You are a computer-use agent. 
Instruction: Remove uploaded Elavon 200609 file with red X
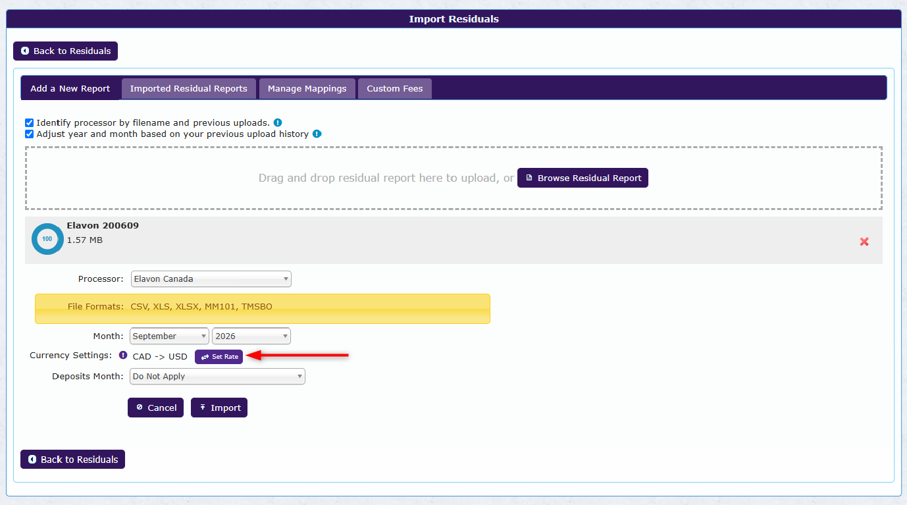click(x=864, y=242)
